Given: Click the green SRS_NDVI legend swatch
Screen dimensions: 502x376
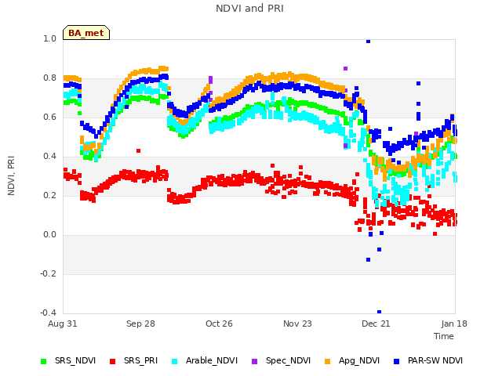Looking at the screenshot, I should click(44, 361).
